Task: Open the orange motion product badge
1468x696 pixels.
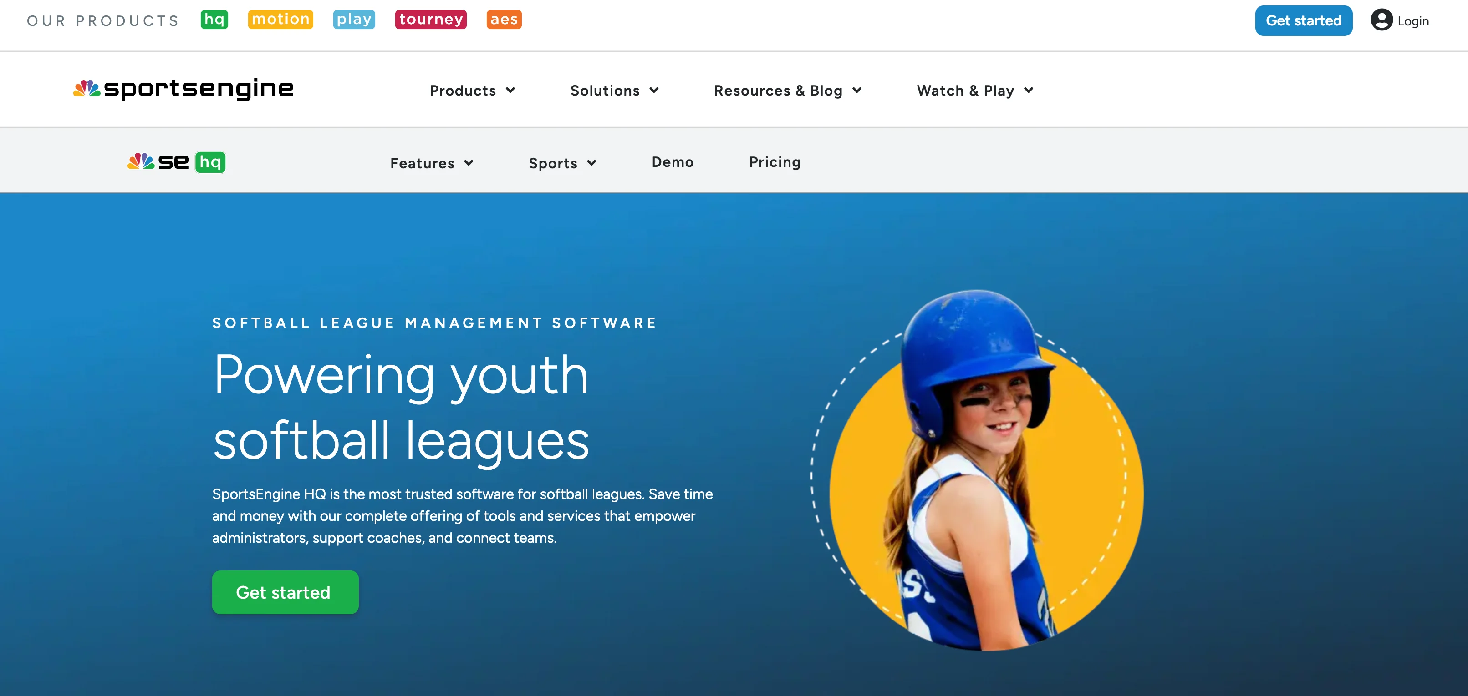Action: click(x=280, y=20)
